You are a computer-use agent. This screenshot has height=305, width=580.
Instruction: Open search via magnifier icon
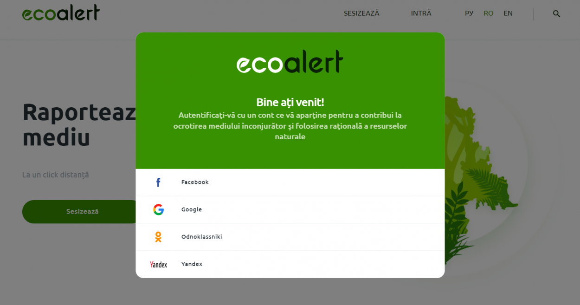click(x=557, y=14)
